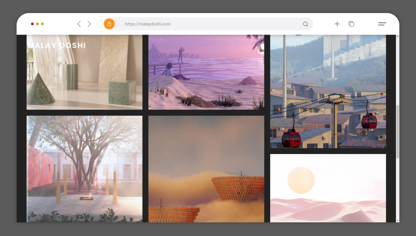Open the courtyard tree with fire artwork
416x236 pixels.
(x=84, y=169)
